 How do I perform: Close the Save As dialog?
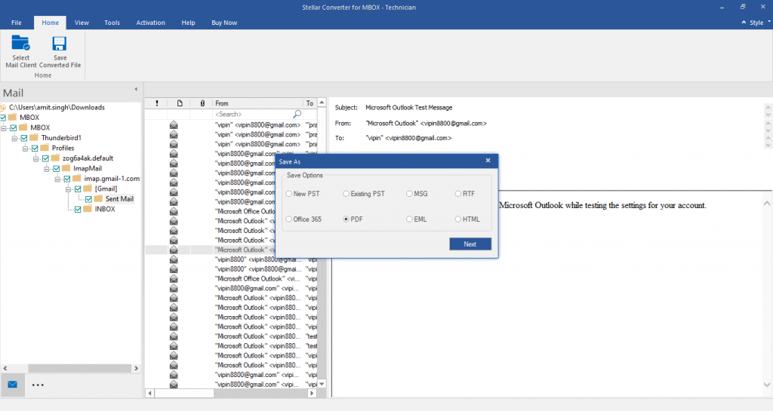tap(488, 161)
